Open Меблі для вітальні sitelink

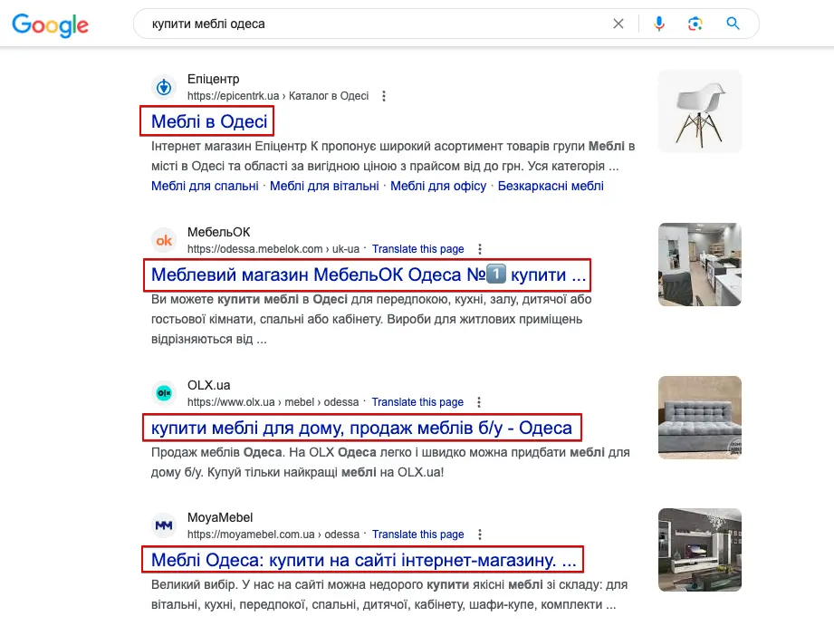click(x=324, y=186)
